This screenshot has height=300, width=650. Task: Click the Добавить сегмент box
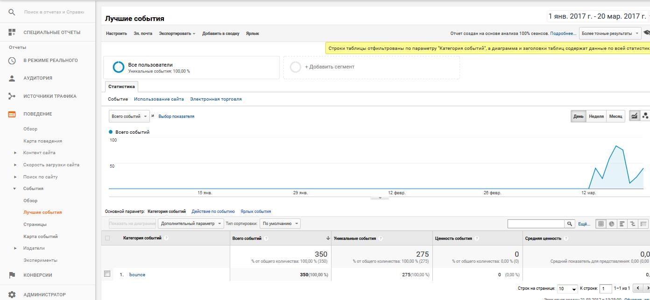[372, 68]
